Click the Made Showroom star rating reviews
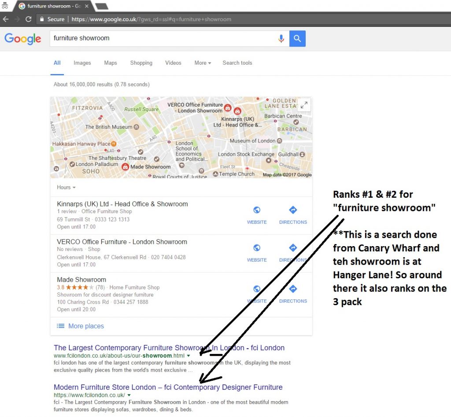451x417 pixels. pos(81,287)
